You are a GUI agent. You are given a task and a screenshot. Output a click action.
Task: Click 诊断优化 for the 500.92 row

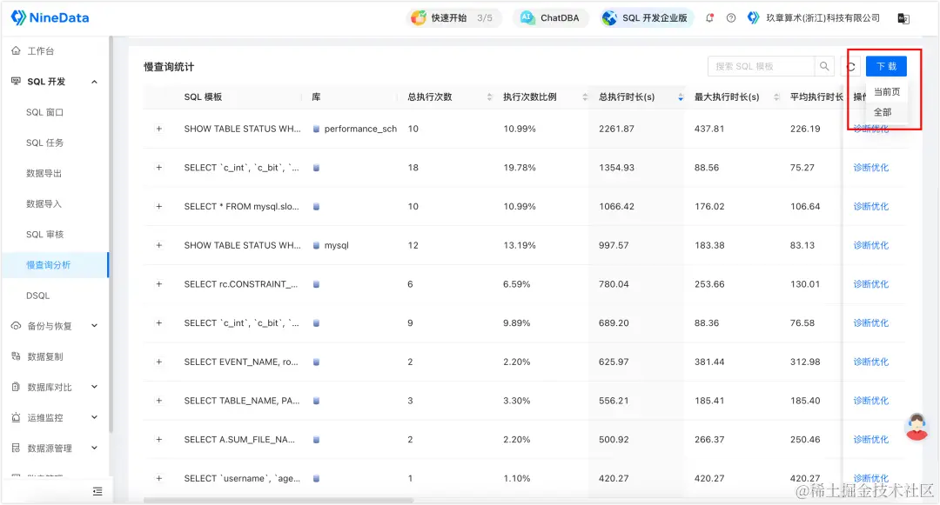(x=871, y=440)
